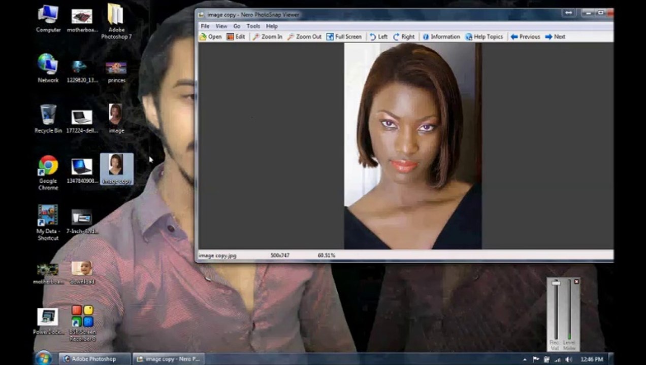Select the 'image copy' desktop file
The image size is (646, 365).
point(117,169)
